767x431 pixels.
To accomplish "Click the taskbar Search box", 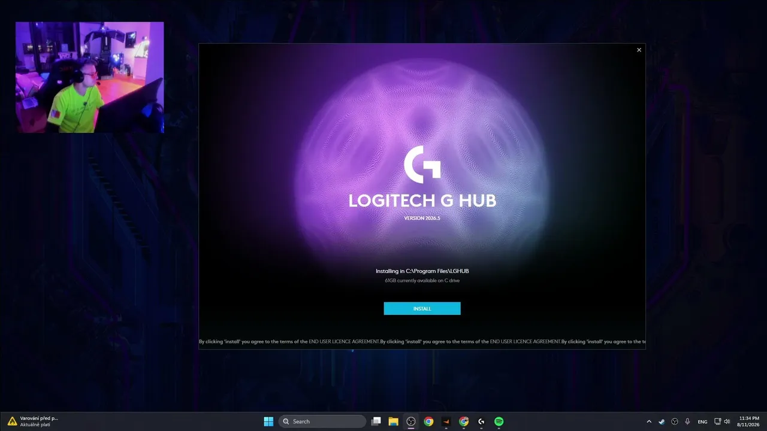I will tap(323, 421).
